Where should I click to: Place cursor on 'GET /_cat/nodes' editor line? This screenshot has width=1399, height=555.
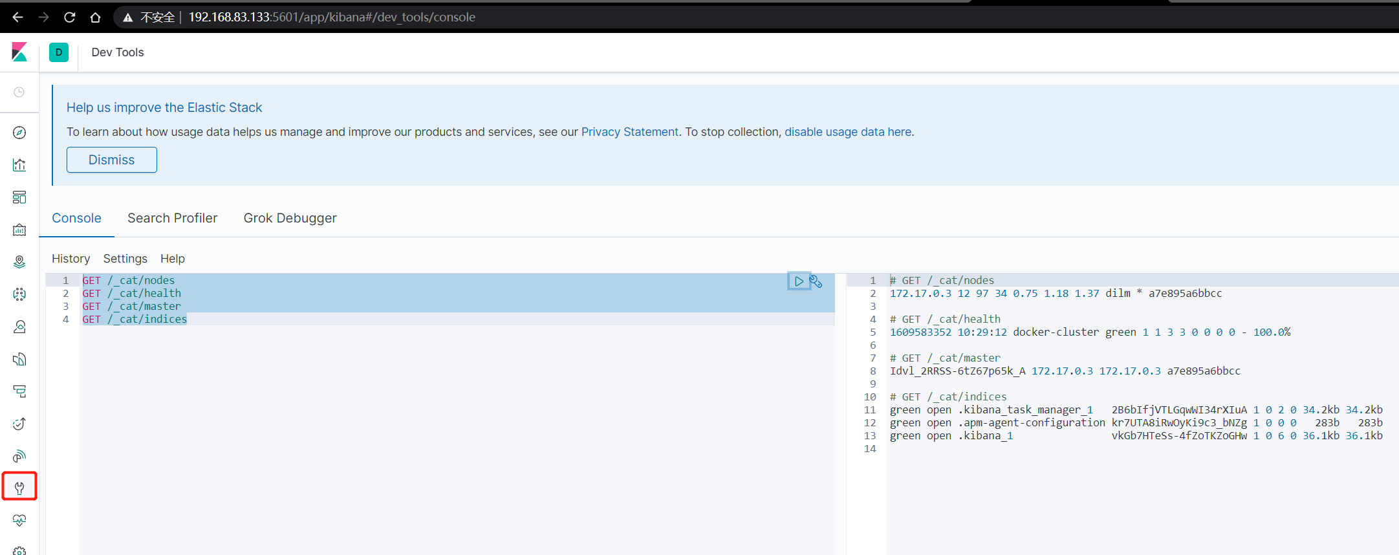(x=129, y=280)
